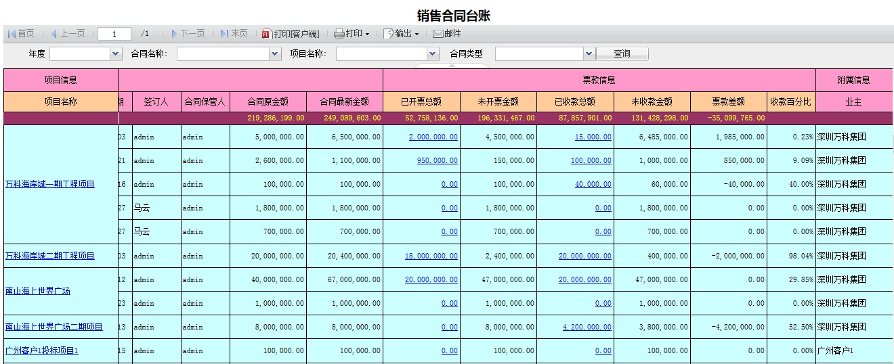Click total latest amount 249,089,603.00
Screen dimensions: 894x364
pyautogui.click(x=352, y=118)
